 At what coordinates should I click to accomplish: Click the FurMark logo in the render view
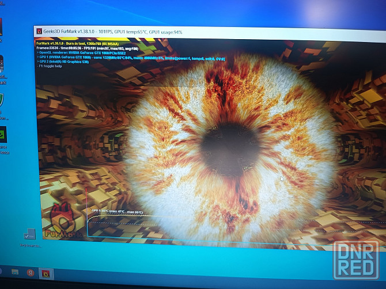pyautogui.click(x=63, y=222)
